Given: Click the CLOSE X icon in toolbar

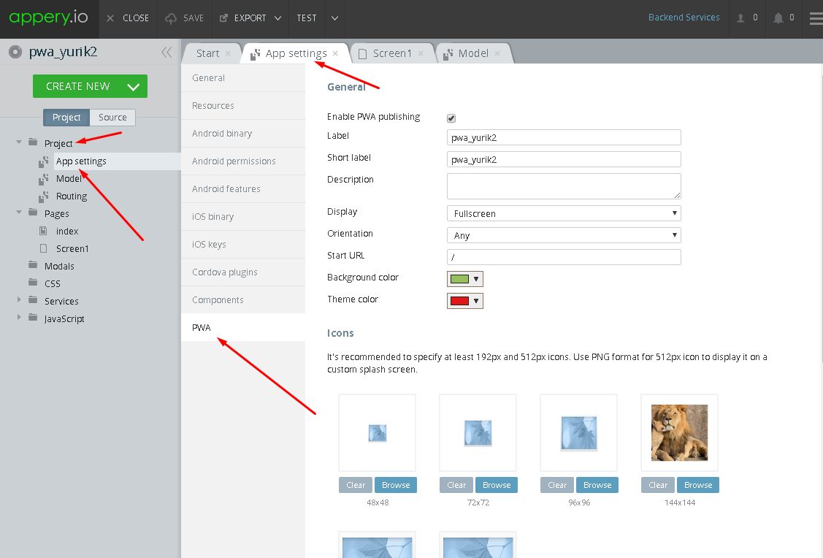Looking at the screenshot, I should pos(110,18).
